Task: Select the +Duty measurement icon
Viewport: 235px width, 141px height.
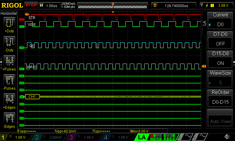Action: coord(9,22)
